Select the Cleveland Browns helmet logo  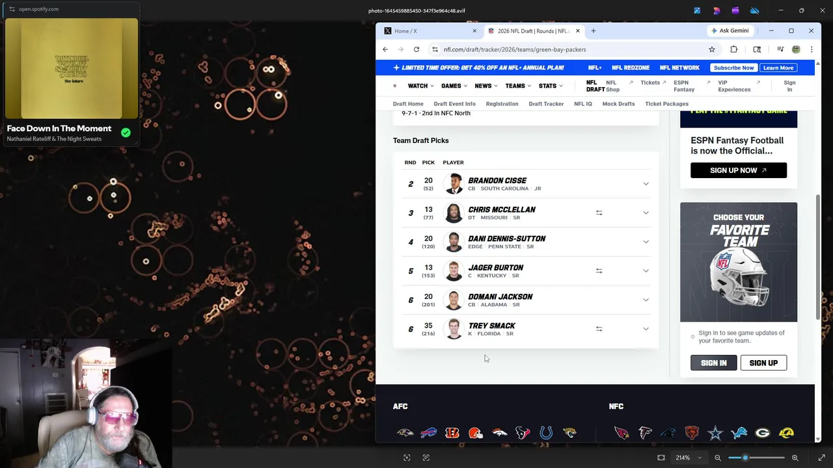click(x=476, y=433)
